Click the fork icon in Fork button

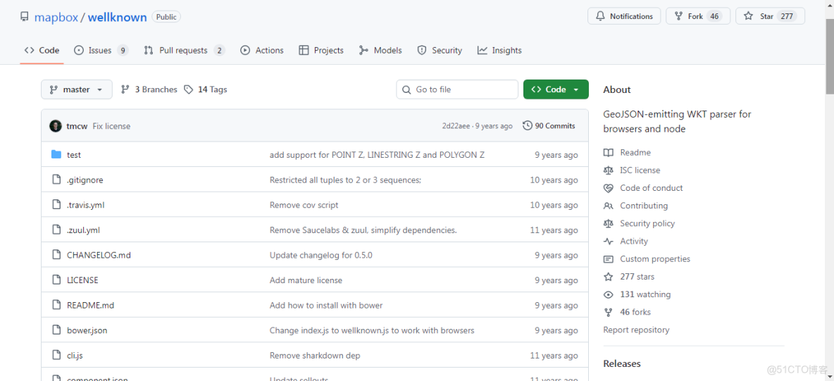[x=678, y=16]
